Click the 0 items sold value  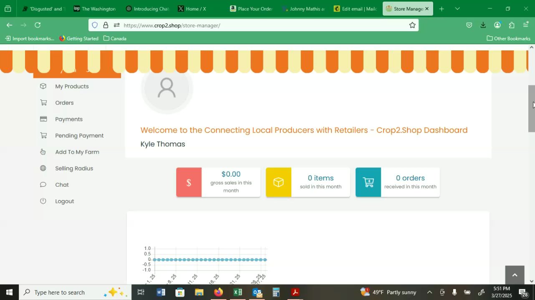tap(320, 178)
